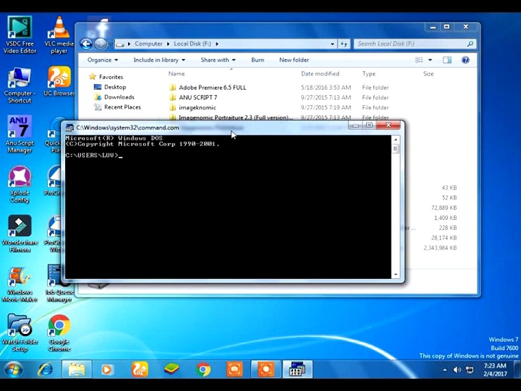This screenshot has height=391, width=521.
Task: Click Computer breadcrumb in address bar
Action: [x=149, y=44]
